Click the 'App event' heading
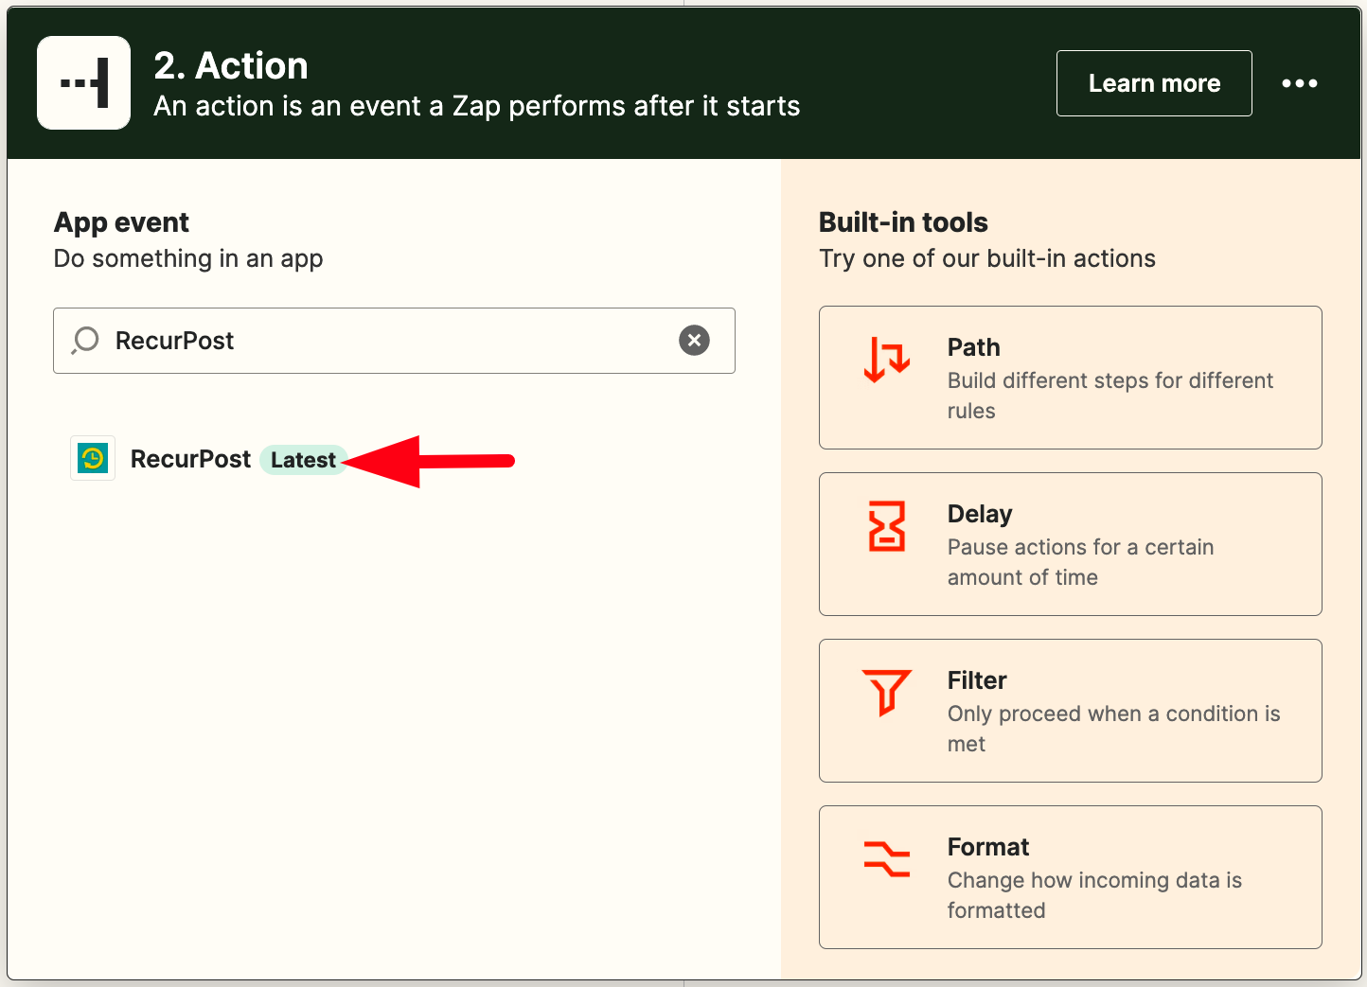The width and height of the screenshot is (1367, 987). pos(121,222)
